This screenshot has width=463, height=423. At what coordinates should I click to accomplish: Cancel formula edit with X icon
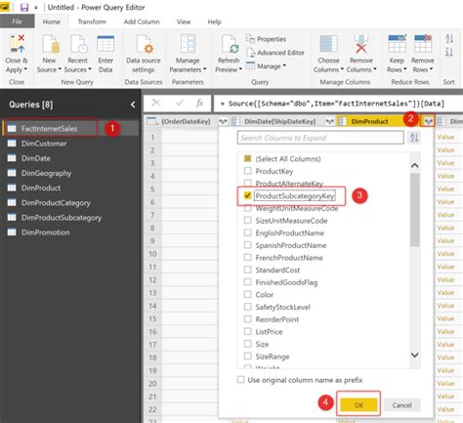coord(156,104)
